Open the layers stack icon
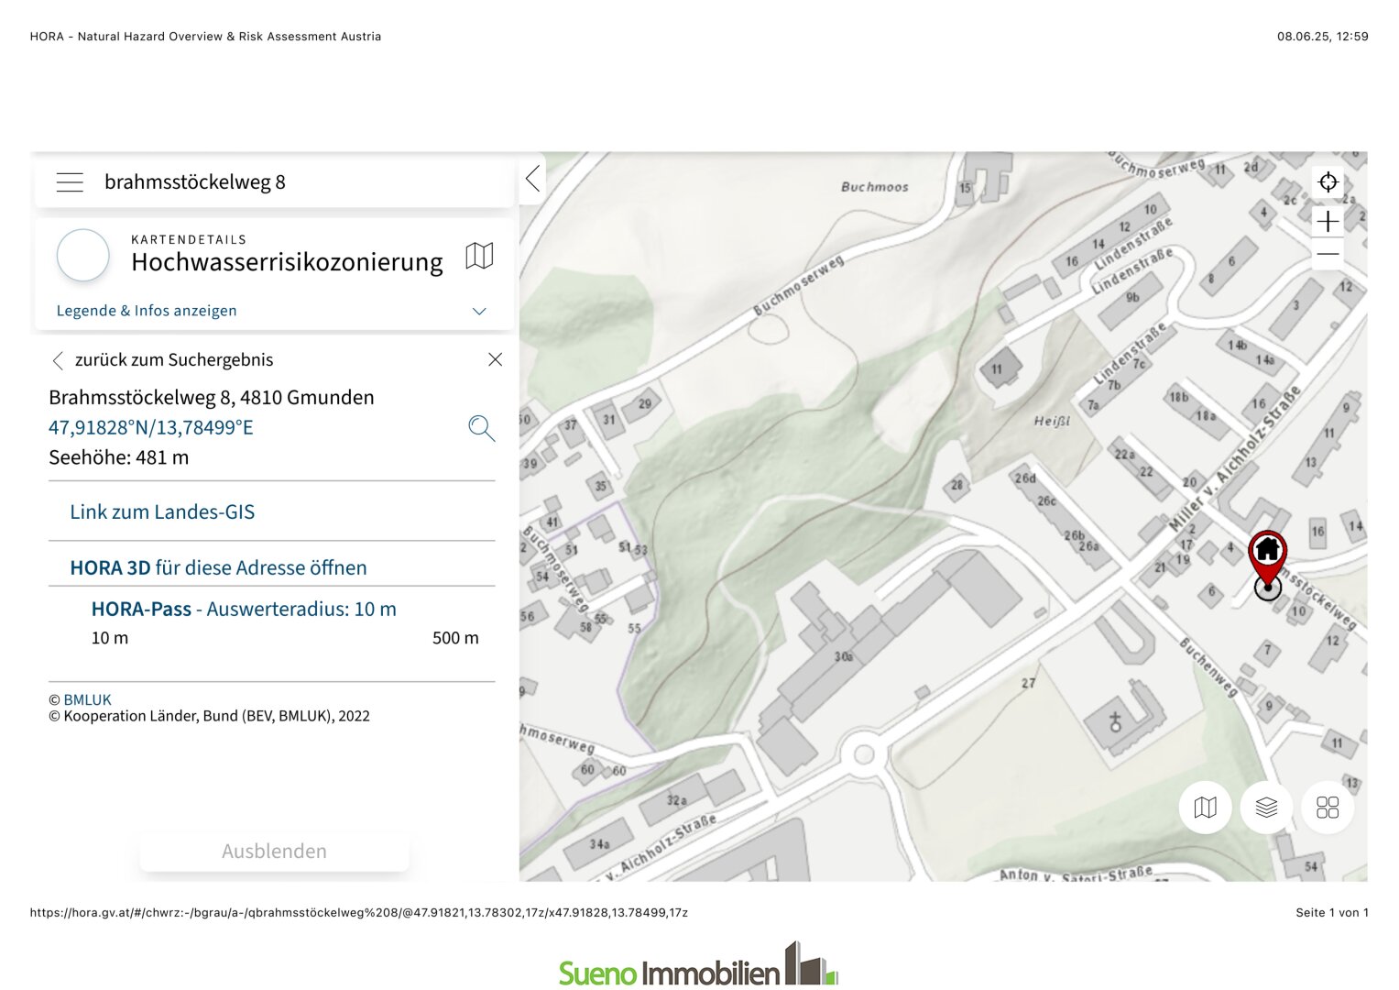 pyautogui.click(x=1266, y=808)
